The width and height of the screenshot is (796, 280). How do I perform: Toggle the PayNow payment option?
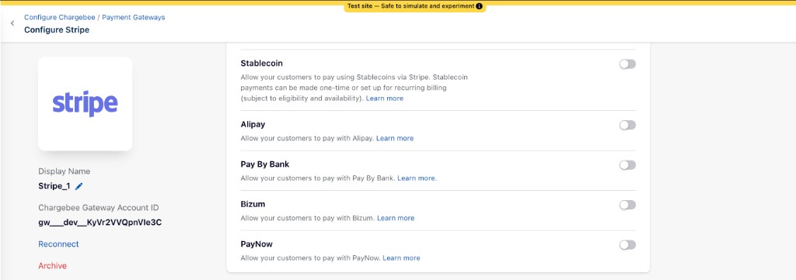627,245
